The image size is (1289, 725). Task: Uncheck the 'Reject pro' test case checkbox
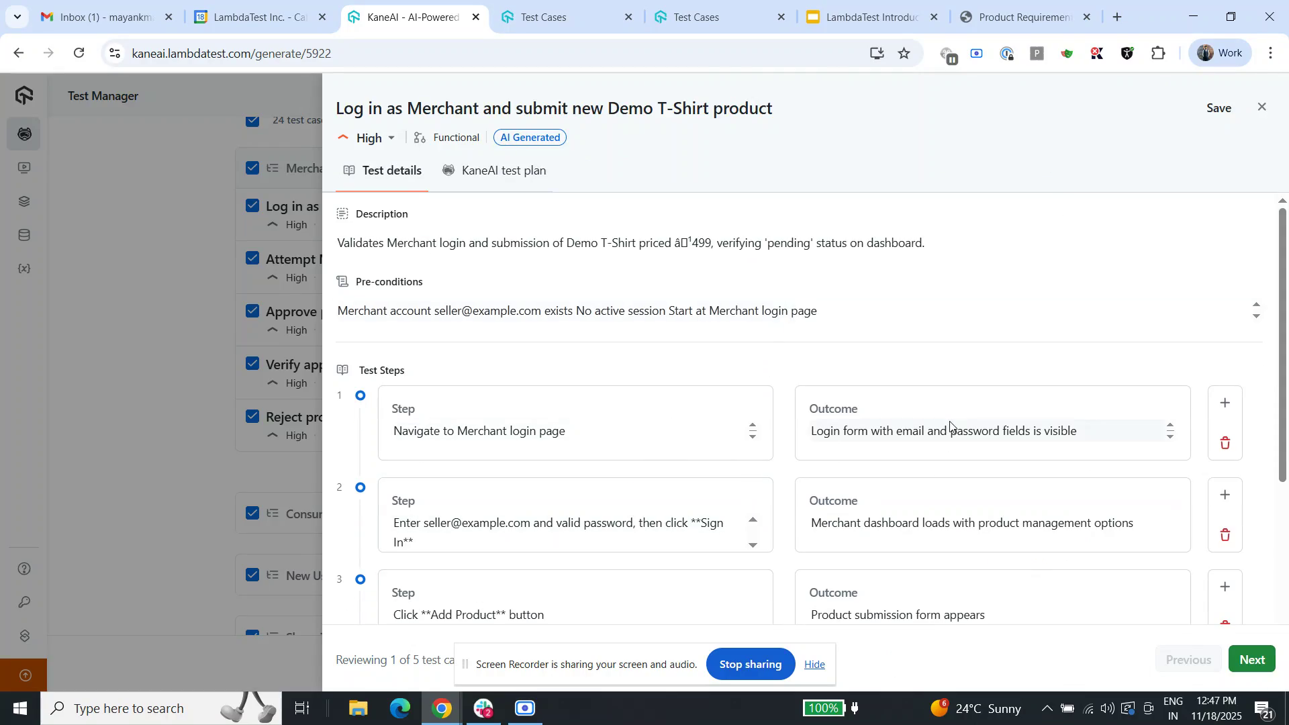tap(253, 416)
